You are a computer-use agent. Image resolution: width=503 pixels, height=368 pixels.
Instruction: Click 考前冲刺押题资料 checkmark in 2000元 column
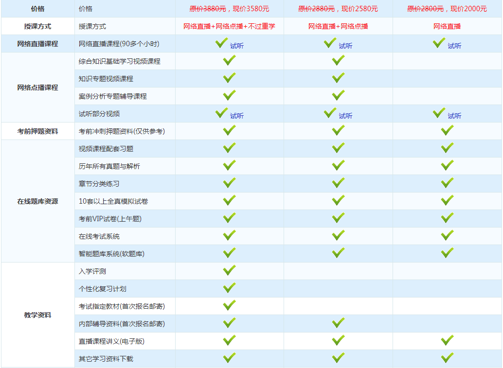pos(447,130)
